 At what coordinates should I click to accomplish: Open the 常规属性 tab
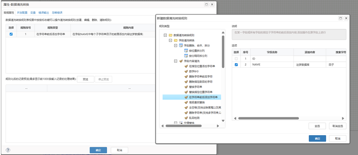(x=9, y=13)
